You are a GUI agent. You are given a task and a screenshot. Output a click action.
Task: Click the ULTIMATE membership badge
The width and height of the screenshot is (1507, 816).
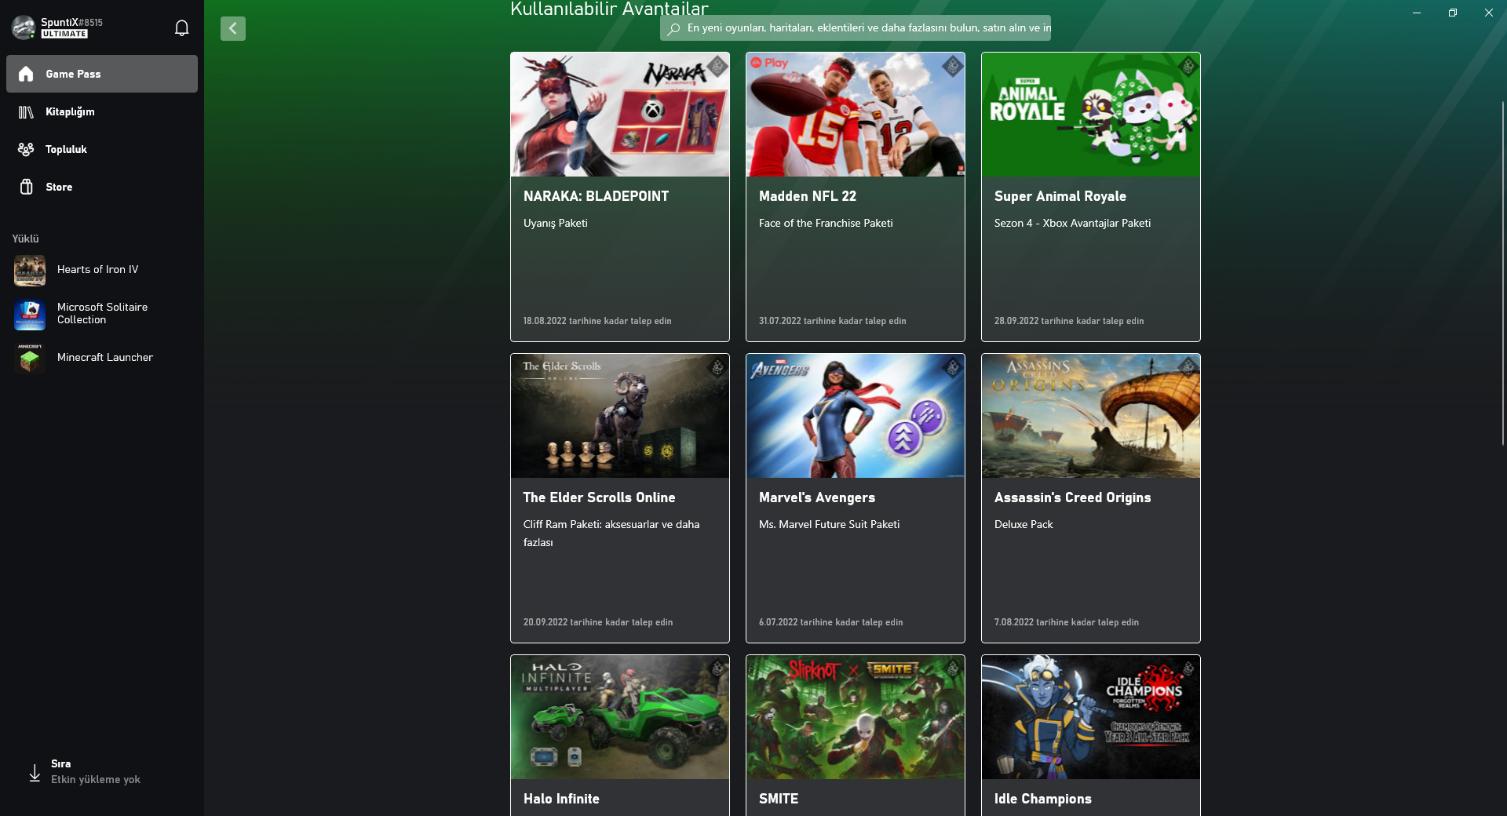64,35
